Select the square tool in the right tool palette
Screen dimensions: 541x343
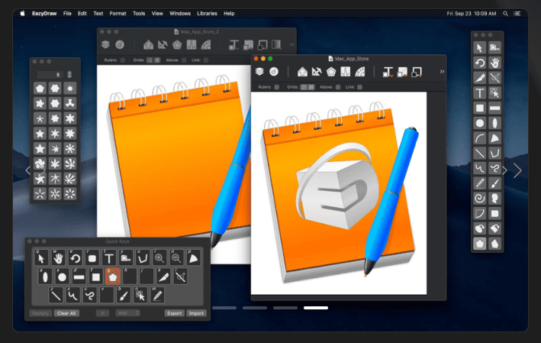[x=480, y=108]
